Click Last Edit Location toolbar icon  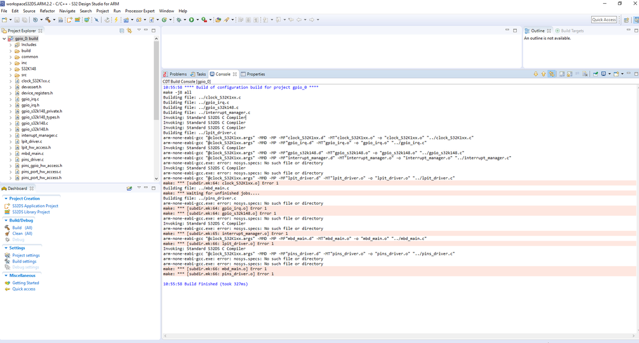pyautogui.click(x=290, y=20)
